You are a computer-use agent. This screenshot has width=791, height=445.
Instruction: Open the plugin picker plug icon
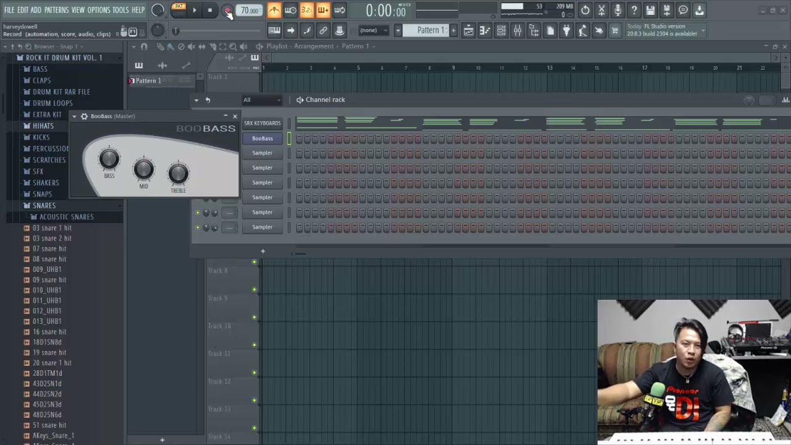click(566, 30)
